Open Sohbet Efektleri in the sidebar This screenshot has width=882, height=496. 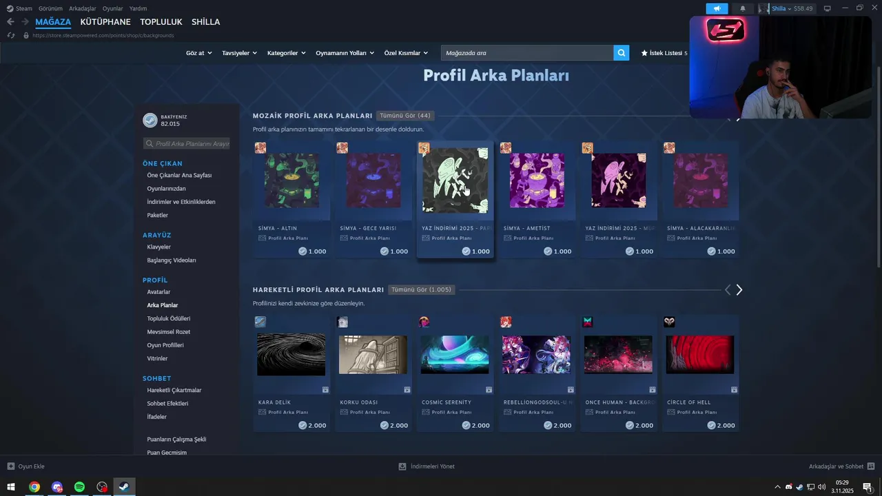coord(167,404)
